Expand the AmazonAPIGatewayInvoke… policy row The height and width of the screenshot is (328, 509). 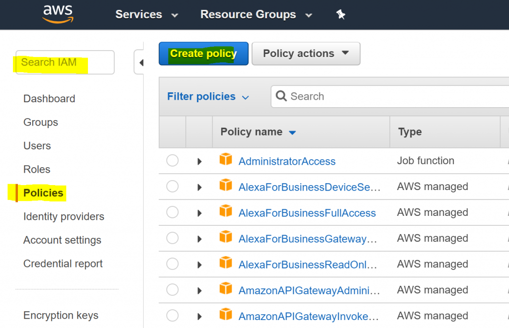click(x=199, y=316)
